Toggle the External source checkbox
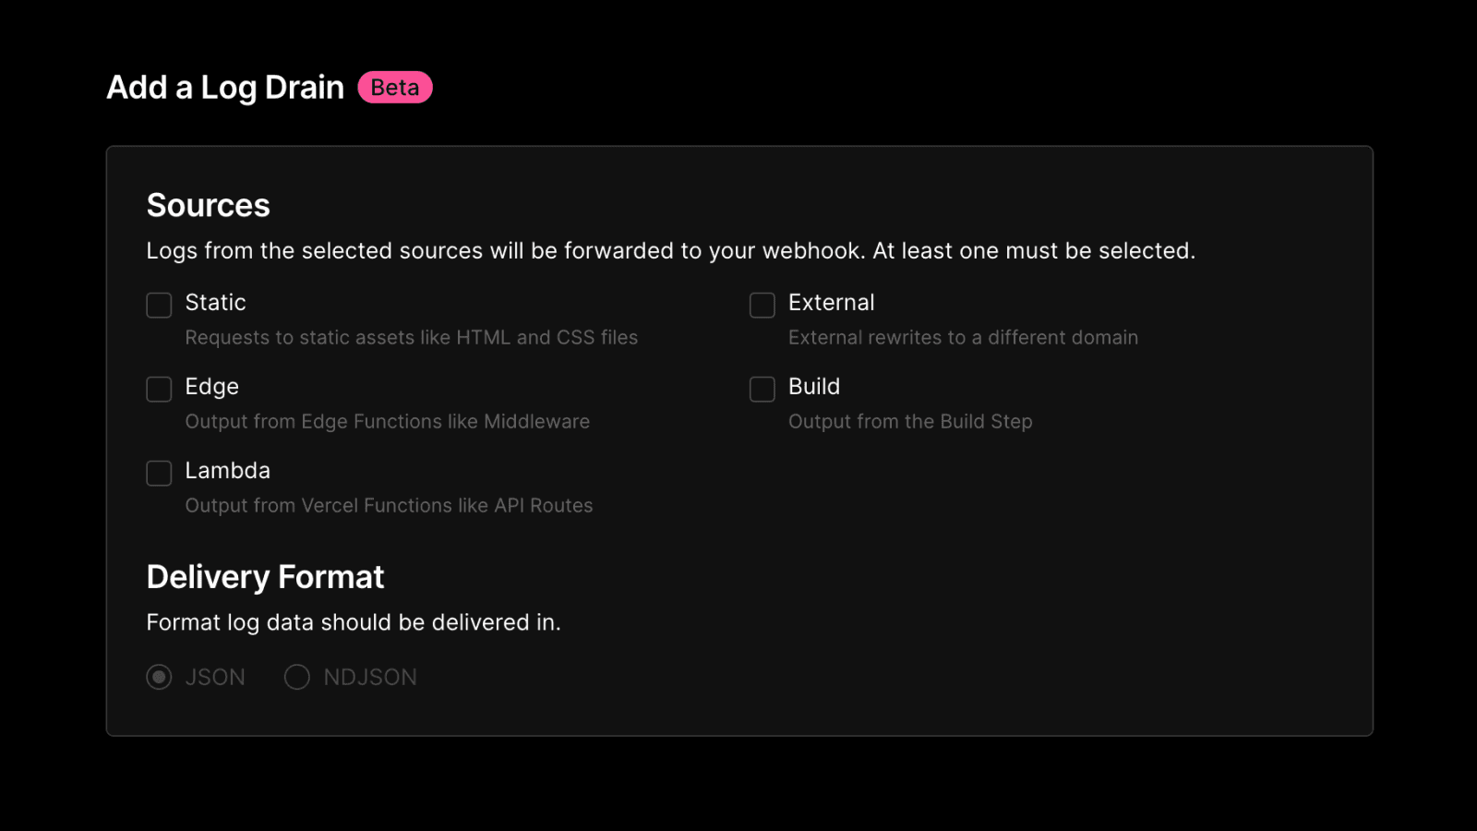The width and height of the screenshot is (1477, 831). 762,305
